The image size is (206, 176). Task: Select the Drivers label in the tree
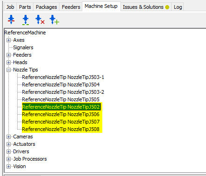21,151
